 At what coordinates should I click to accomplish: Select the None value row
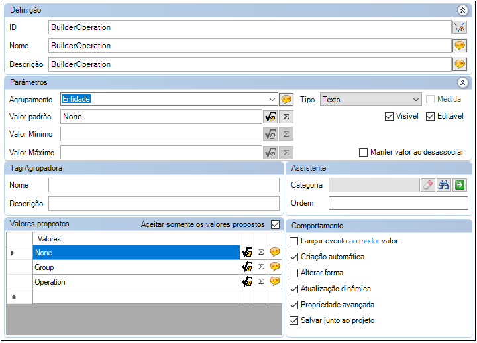[136, 253]
